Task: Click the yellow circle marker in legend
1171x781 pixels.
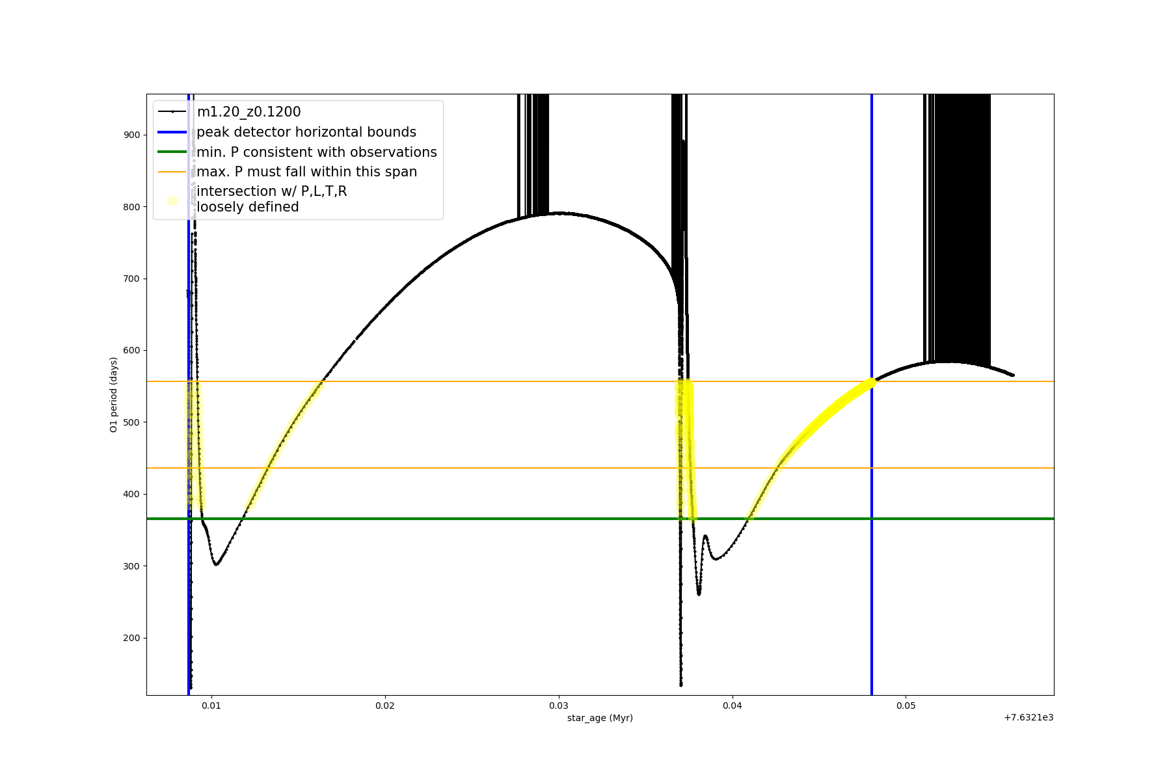Action: 172,200
